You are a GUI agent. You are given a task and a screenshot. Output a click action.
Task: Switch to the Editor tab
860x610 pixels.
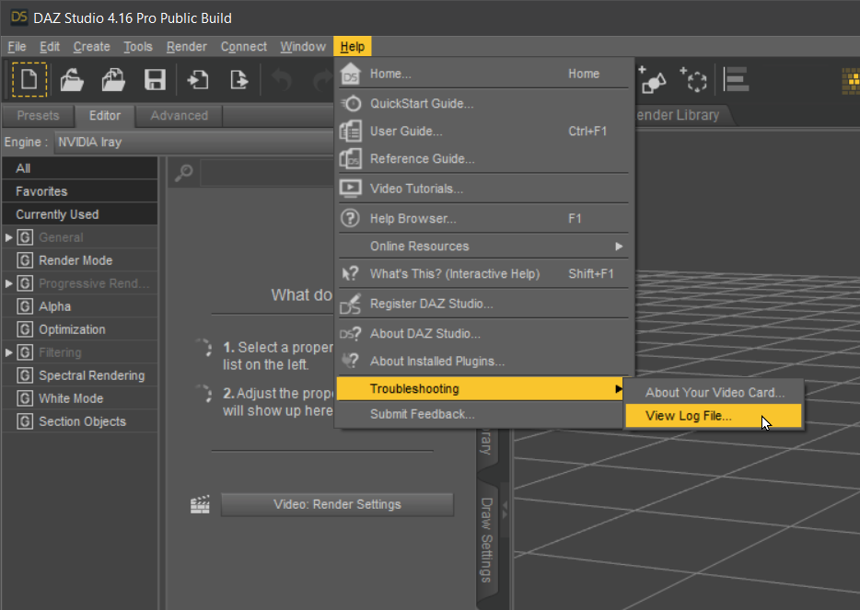coord(105,116)
